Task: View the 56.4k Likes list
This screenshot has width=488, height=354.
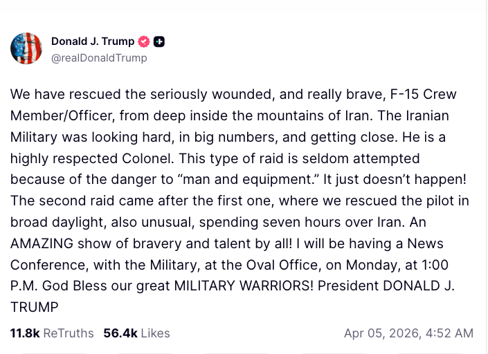Action: coord(136,333)
